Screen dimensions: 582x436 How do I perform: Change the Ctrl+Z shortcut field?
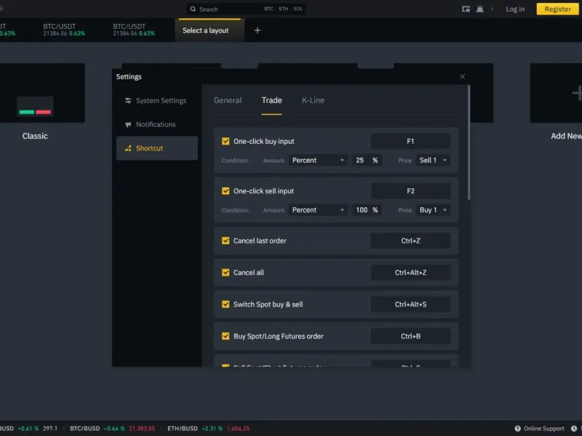[x=410, y=241]
